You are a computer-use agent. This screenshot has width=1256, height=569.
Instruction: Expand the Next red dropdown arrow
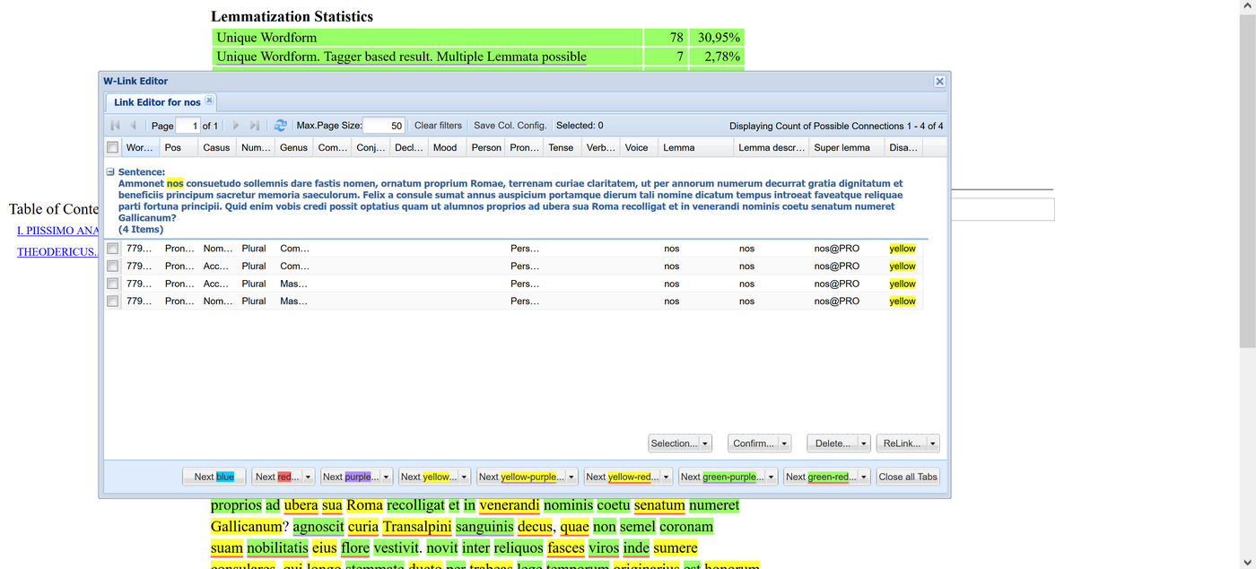click(x=309, y=477)
